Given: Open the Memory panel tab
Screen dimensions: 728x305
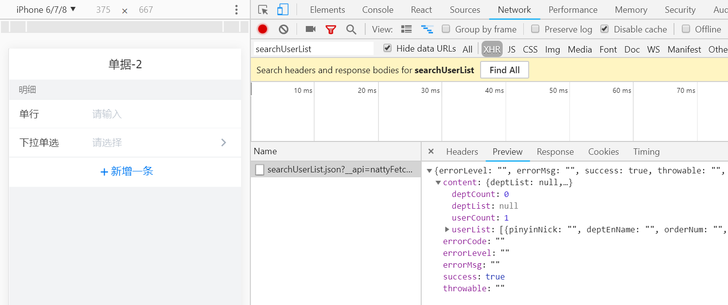Looking at the screenshot, I should click(631, 10).
